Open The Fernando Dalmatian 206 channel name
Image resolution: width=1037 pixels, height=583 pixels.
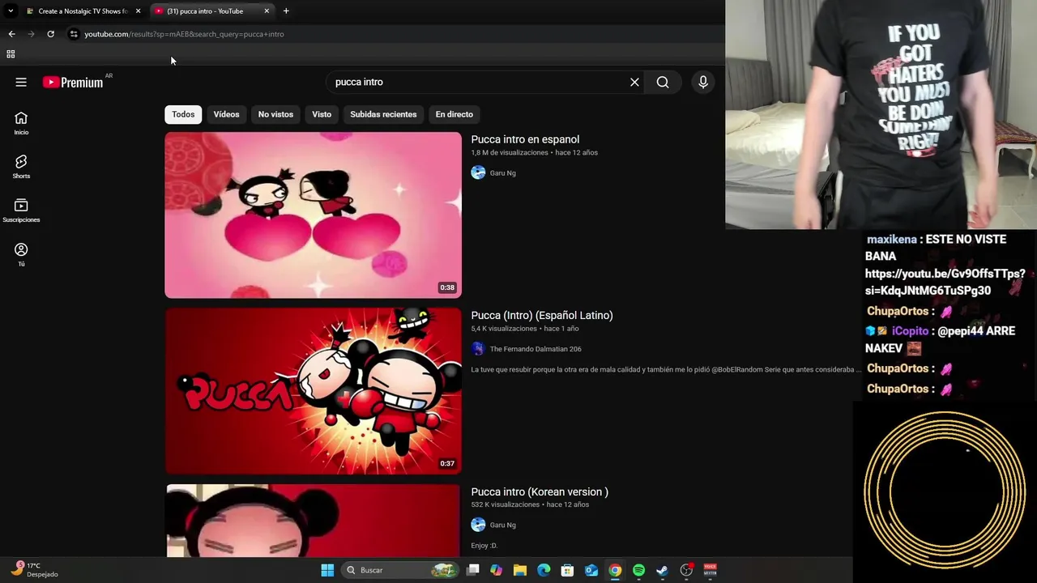pyautogui.click(x=536, y=349)
